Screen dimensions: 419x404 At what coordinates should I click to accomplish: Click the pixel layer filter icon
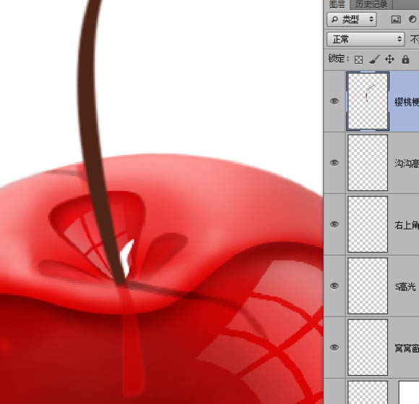click(396, 20)
